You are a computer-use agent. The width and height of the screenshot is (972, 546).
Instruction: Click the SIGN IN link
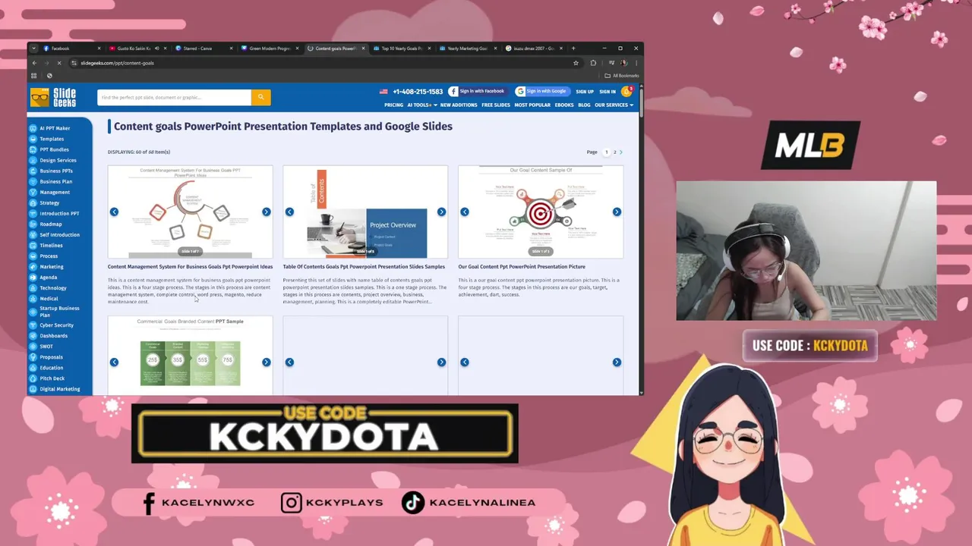[607, 92]
